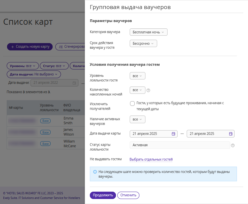The width and height of the screenshot is (248, 204).
Task: Click the info icon in blue notice
Action: [x=95, y=172]
